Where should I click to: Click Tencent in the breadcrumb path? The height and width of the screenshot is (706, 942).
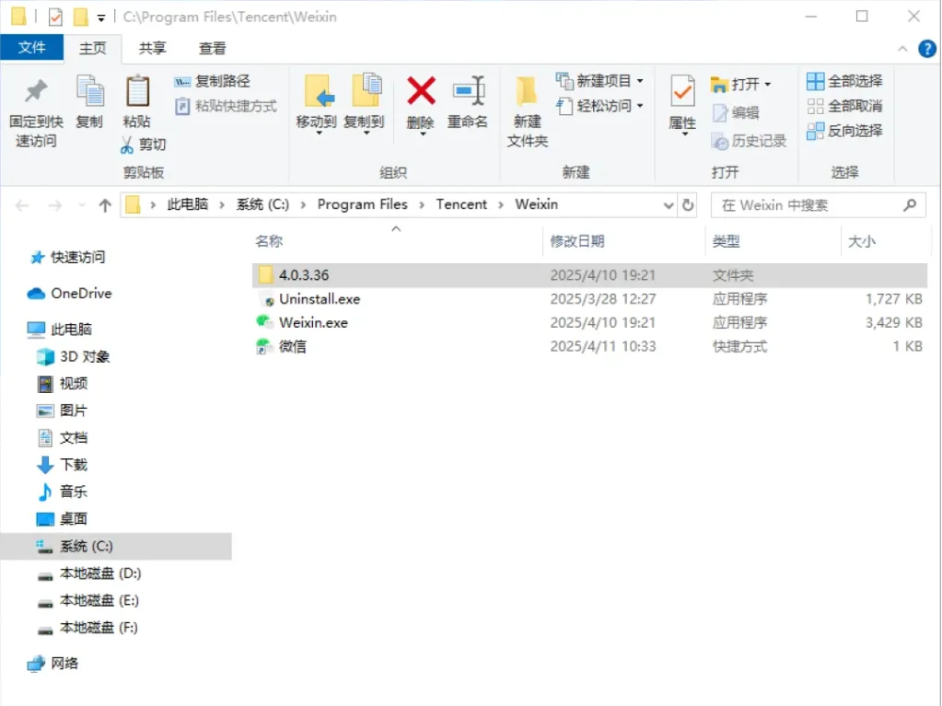461,204
